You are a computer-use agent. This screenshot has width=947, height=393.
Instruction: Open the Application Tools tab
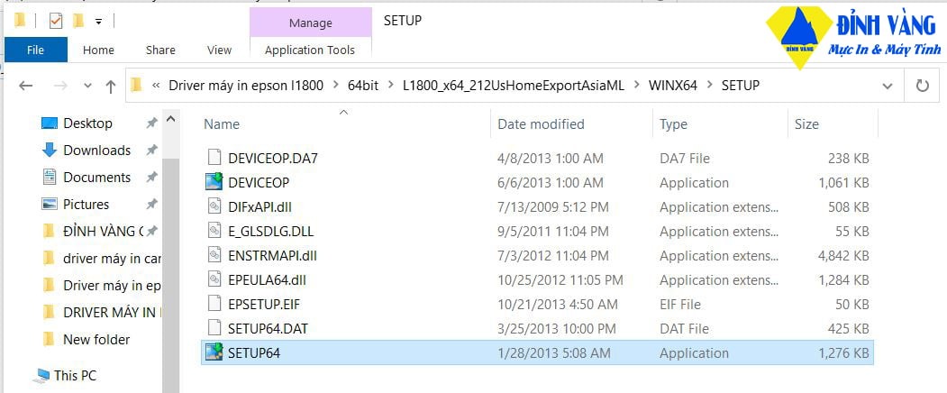pos(310,50)
